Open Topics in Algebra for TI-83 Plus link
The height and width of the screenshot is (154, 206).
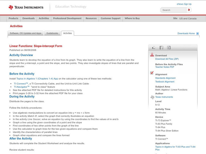click(x=175, y=148)
